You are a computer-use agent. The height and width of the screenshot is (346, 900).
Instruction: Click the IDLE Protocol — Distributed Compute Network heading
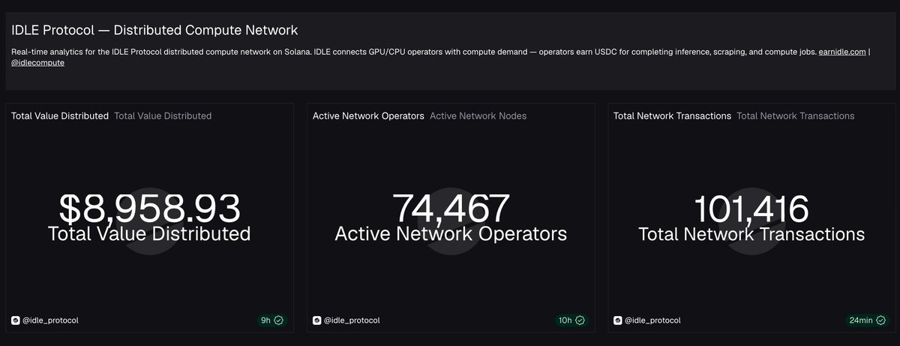pos(154,30)
